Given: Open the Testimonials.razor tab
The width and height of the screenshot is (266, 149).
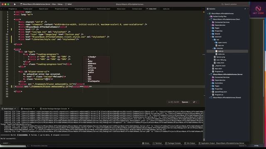Looking at the screenshot, I should pyautogui.click(x=103, y=9).
